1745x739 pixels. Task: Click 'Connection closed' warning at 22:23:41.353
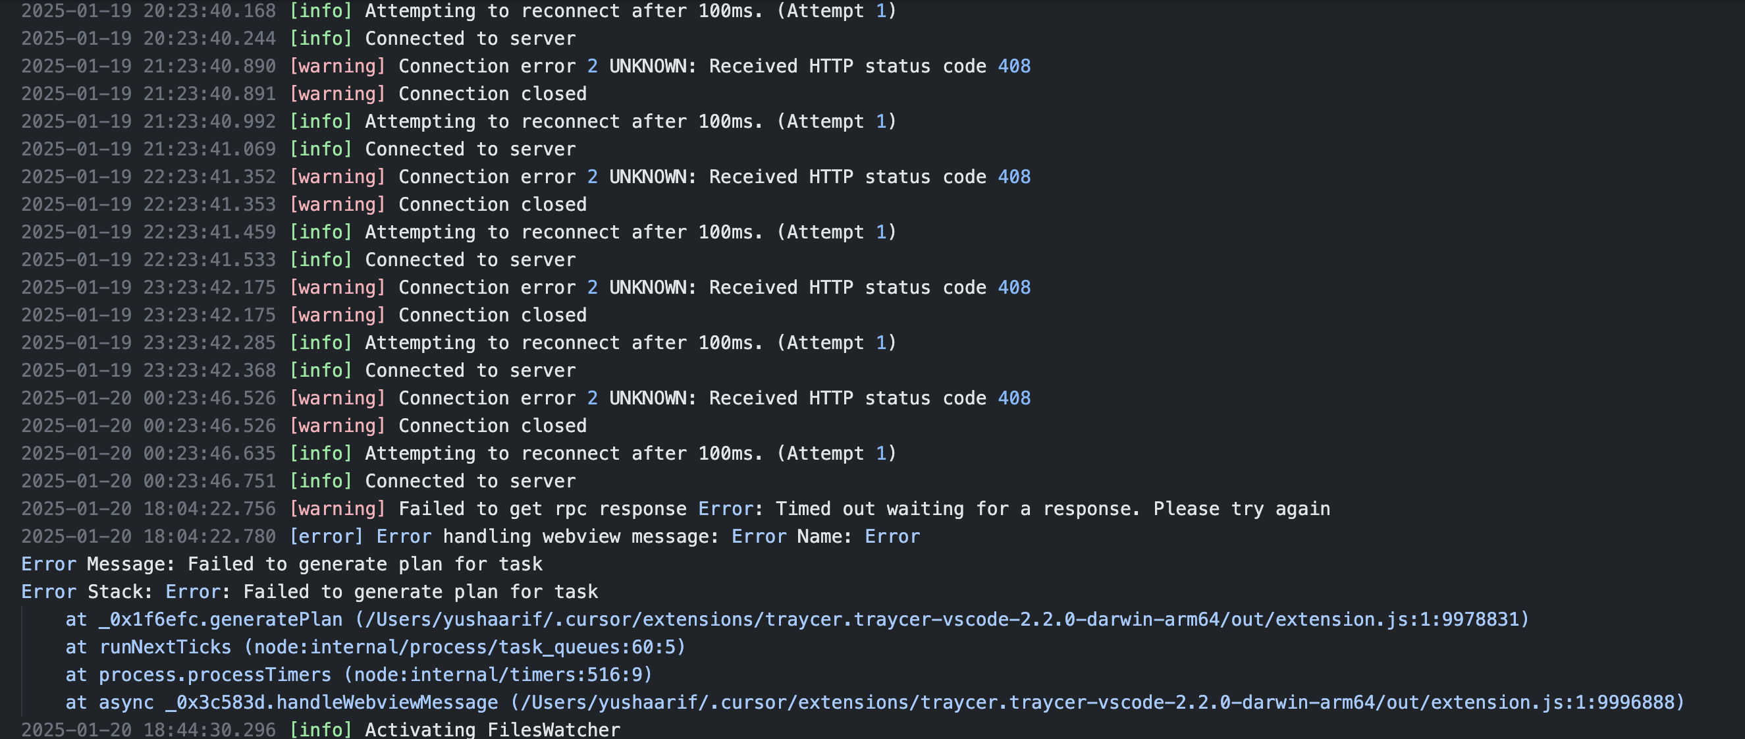click(493, 204)
